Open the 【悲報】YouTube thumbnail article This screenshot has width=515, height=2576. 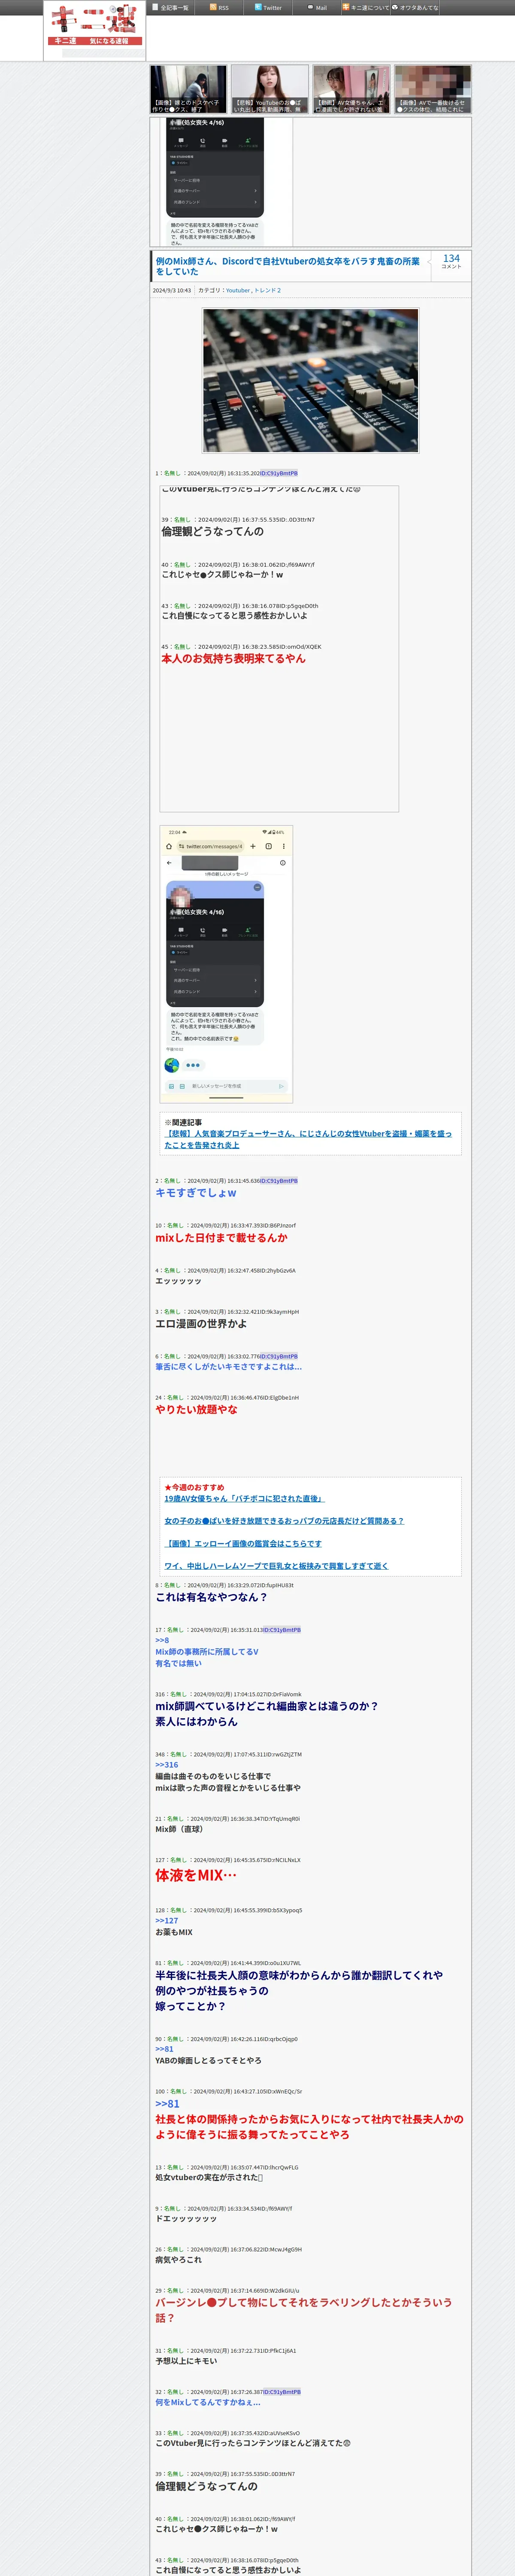click(x=270, y=89)
